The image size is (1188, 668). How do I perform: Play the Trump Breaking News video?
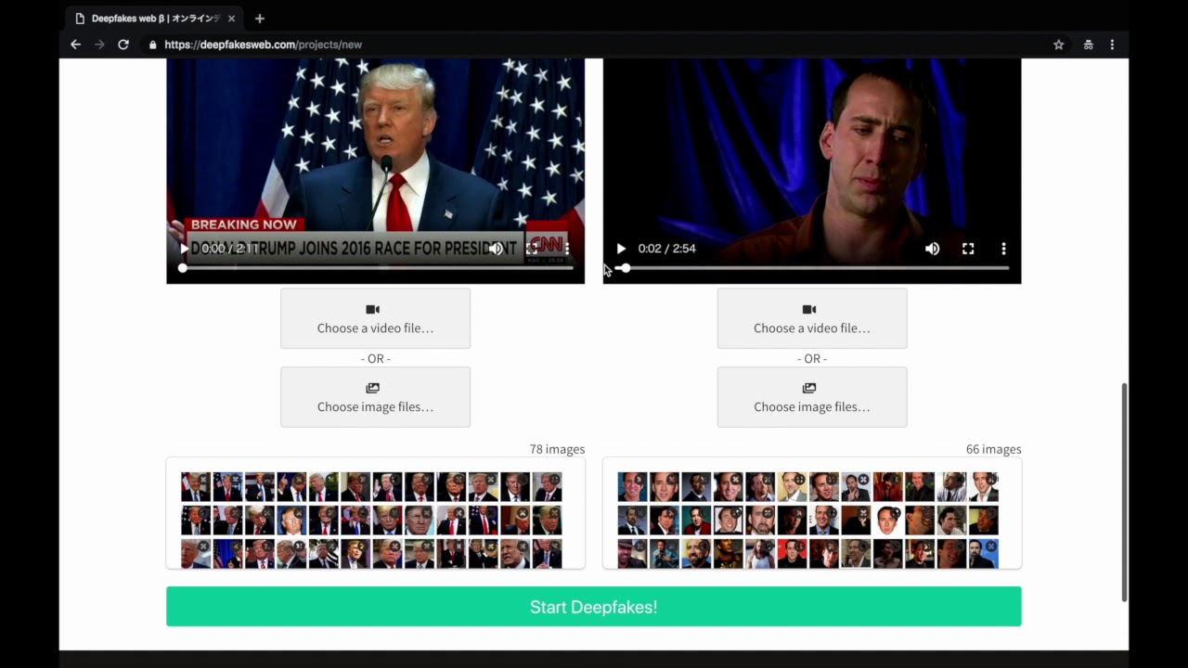point(184,248)
